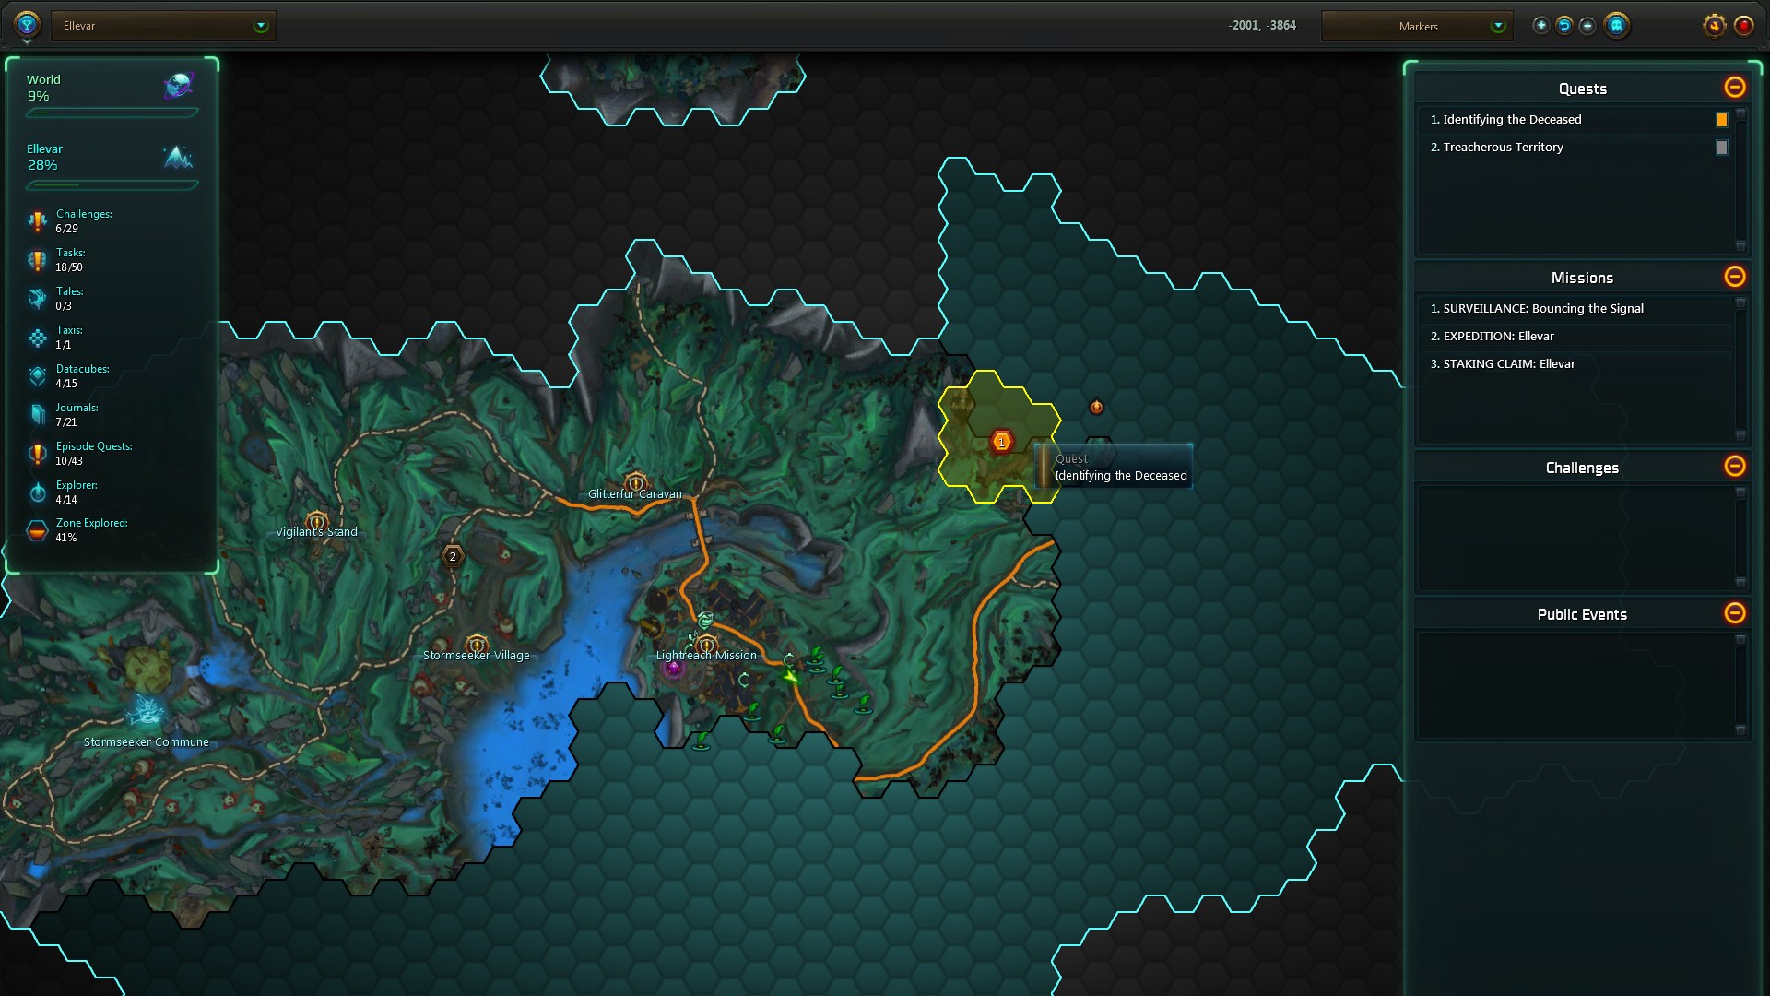Click quest marker 2 near Vigilant's Stand
Image resolution: width=1770 pixels, height=996 pixels.
[x=452, y=556]
